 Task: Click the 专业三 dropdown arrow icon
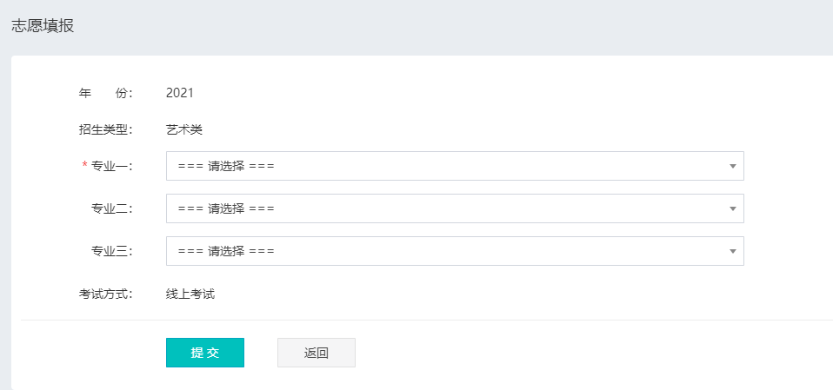[732, 251]
